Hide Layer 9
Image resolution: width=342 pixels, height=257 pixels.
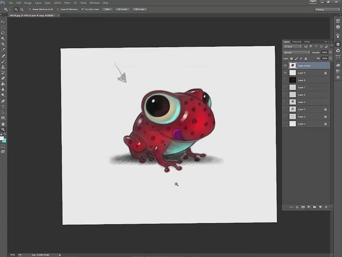pyautogui.click(x=285, y=73)
